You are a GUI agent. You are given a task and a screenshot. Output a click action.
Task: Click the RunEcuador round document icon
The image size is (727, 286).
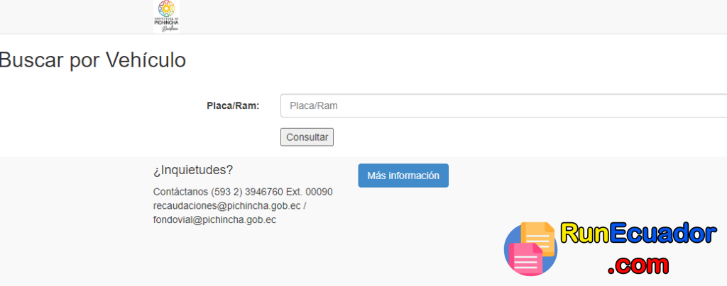click(x=530, y=249)
